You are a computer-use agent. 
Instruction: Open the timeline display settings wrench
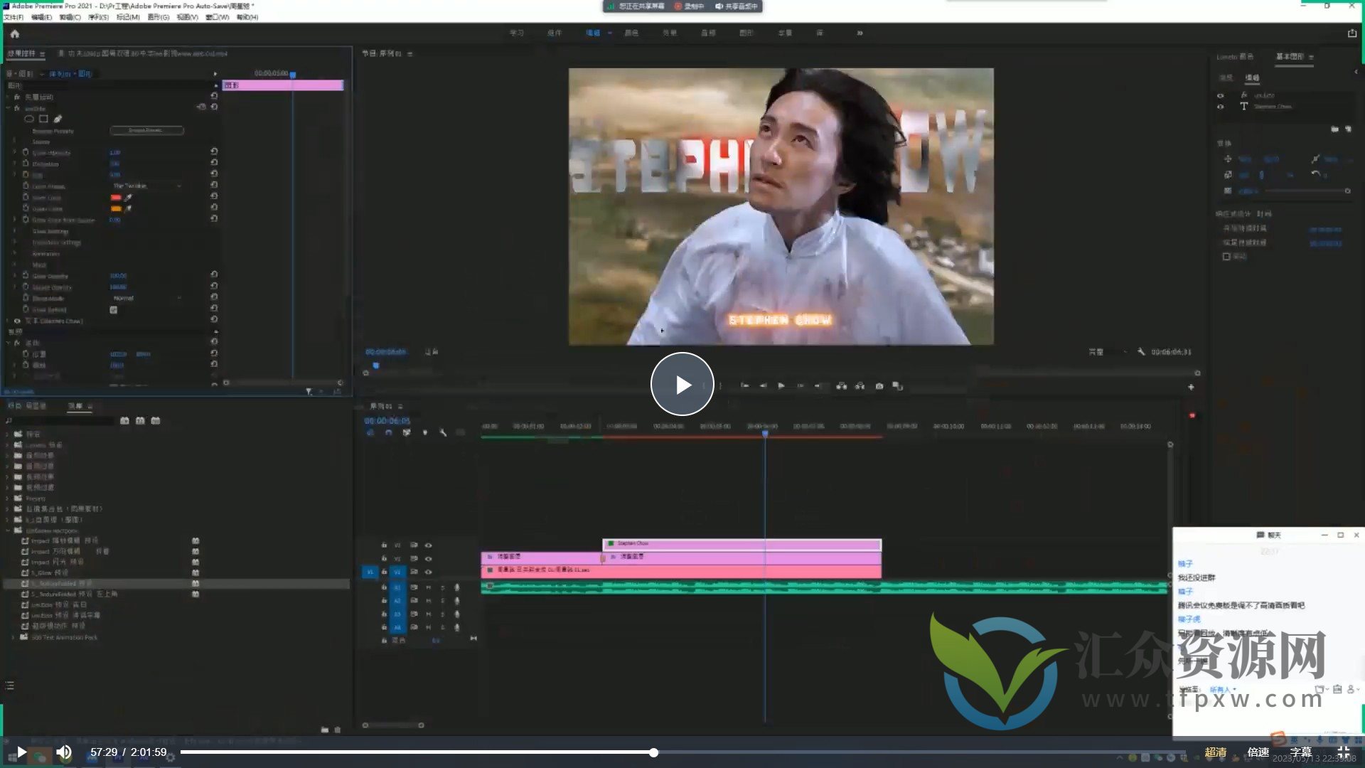443,432
